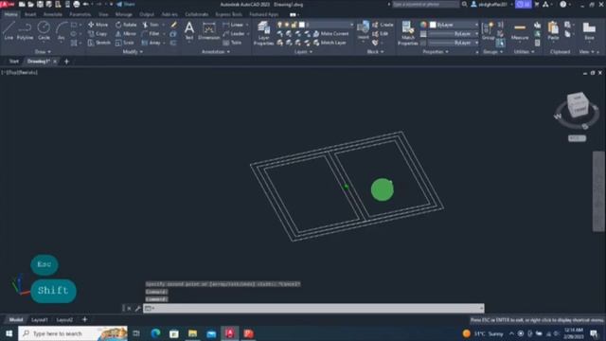Click Save in quick access toolbar
606x341 pixels.
pyautogui.click(x=40, y=4)
